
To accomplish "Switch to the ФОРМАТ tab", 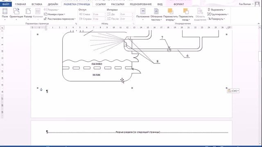I will 178,4.
